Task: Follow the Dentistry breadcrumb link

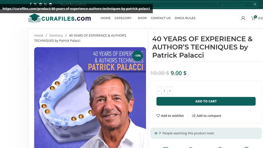Action: (x=56, y=35)
